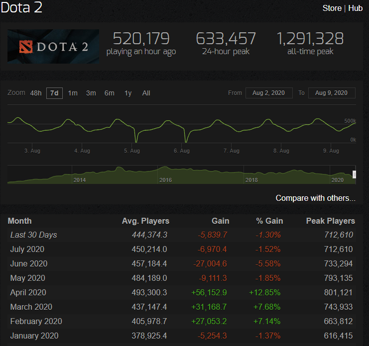Screen dimensions: 369x346
Task: Click the 2020 marker in navigator chart
Action: point(338,180)
